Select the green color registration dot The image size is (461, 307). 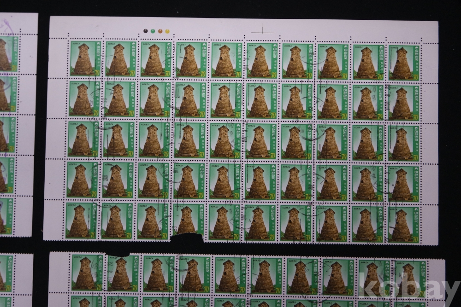click(x=153, y=31)
